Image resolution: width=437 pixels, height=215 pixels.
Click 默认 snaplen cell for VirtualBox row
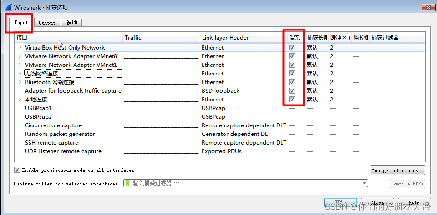pyautogui.click(x=312, y=48)
